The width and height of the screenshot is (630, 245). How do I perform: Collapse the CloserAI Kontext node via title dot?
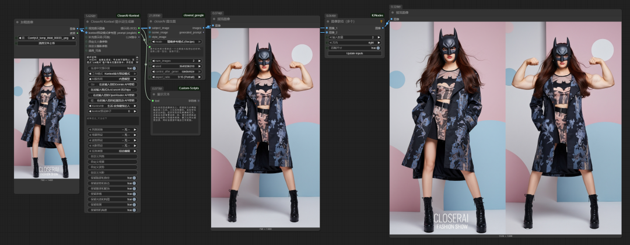pos(88,21)
